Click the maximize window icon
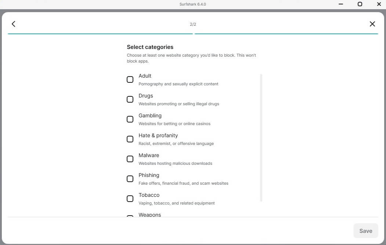The image size is (386, 245). pos(360,4)
